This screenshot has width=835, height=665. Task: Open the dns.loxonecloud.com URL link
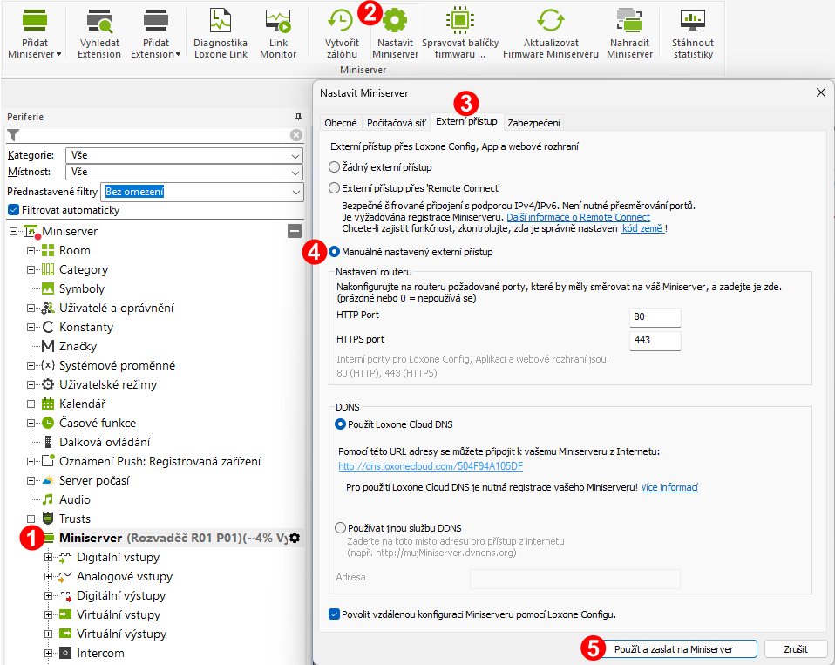pyautogui.click(x=431, y=466)
